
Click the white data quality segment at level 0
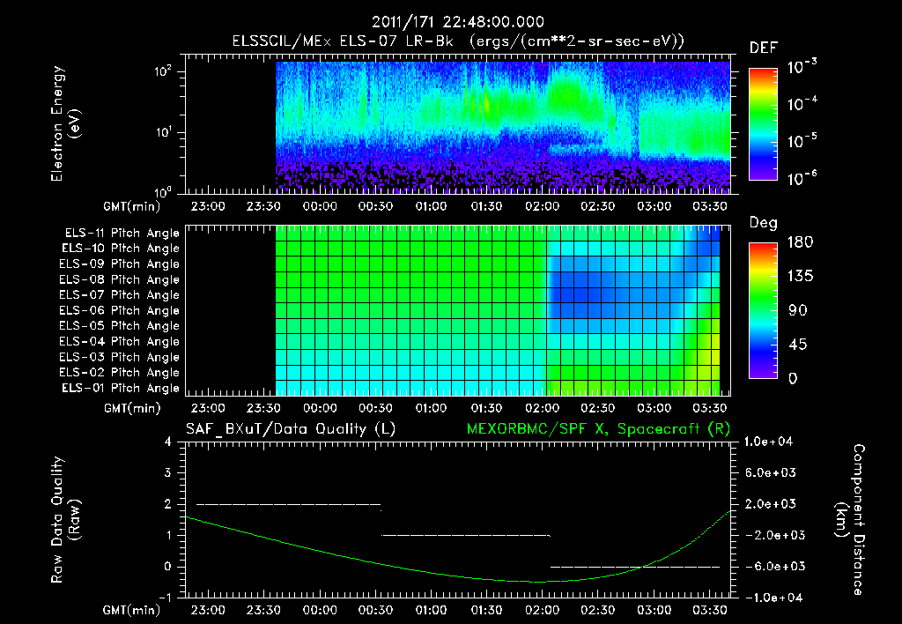coord(635,567)
